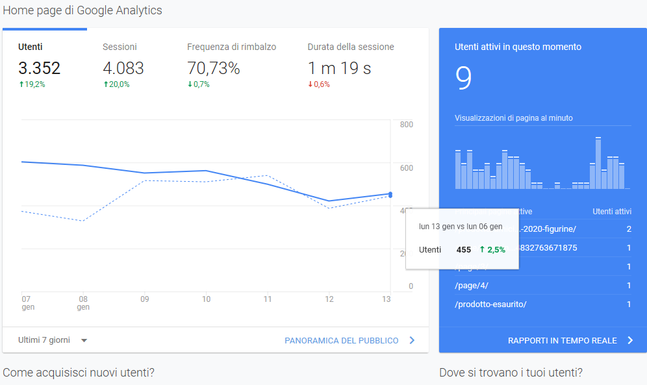Click the Home page di Google Analytics title

[x=82, y=10]
